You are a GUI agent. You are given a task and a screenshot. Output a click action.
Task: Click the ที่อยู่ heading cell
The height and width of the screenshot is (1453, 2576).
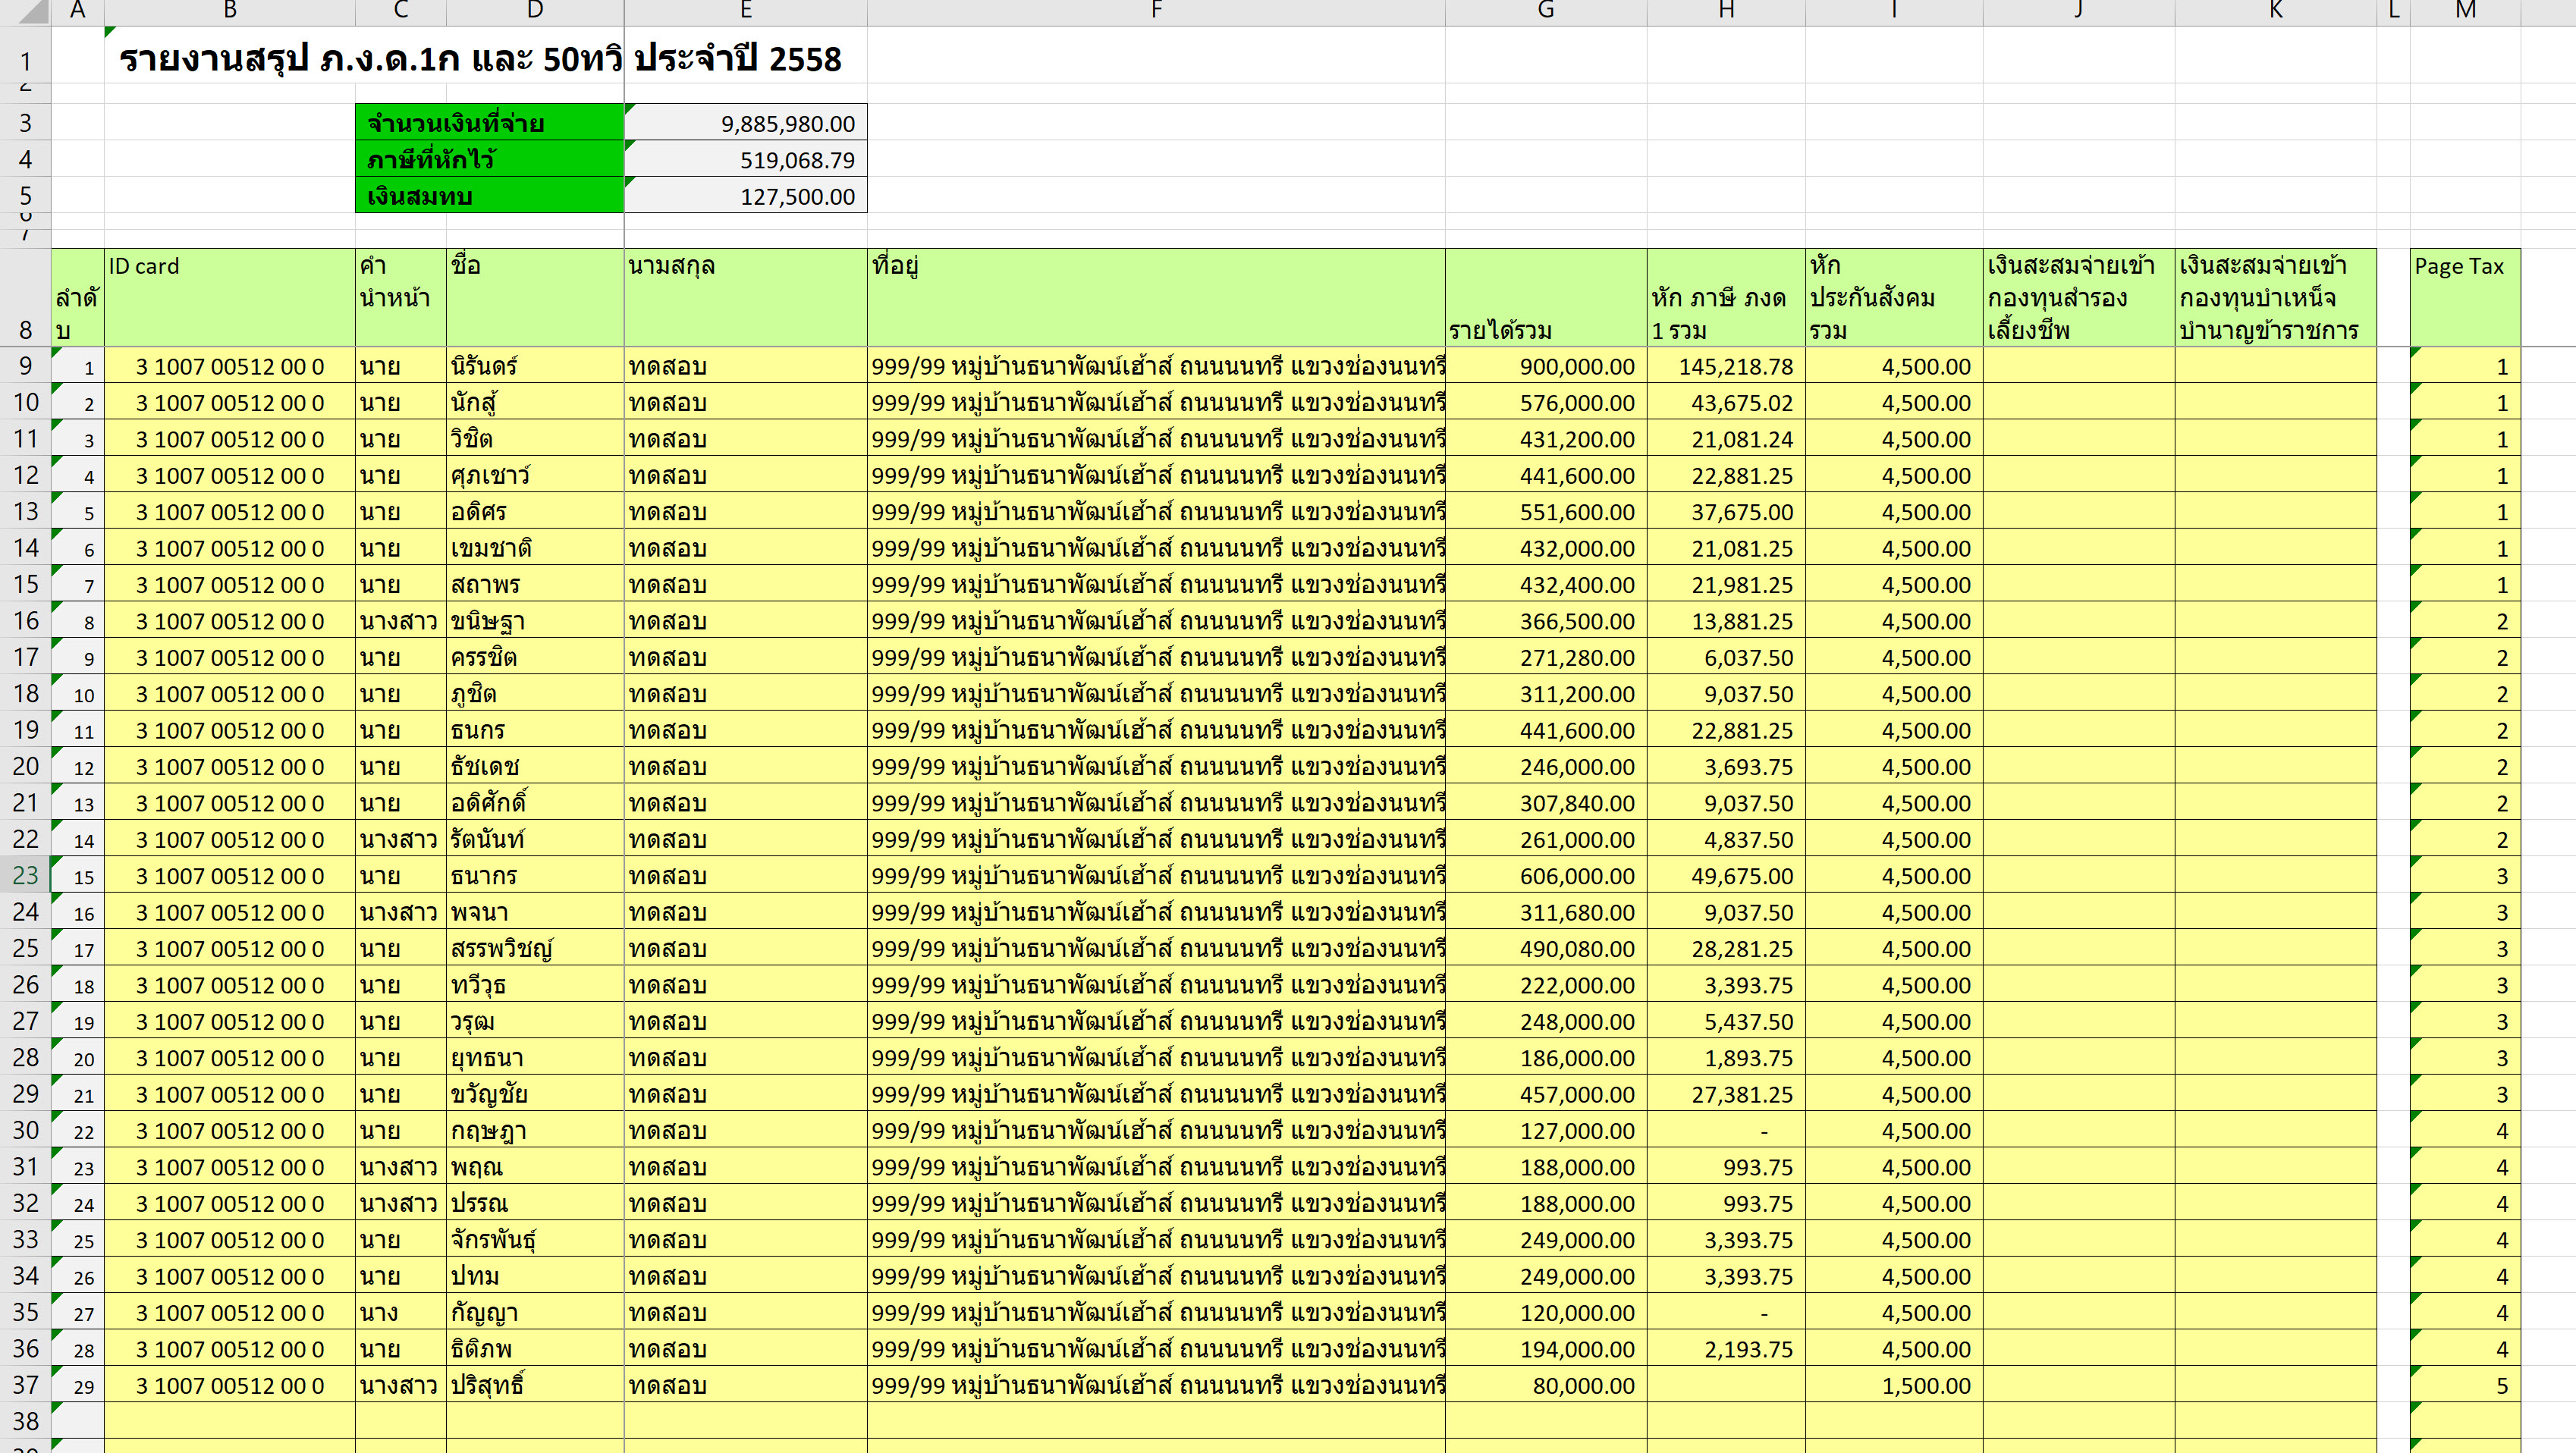point(1155,297)
